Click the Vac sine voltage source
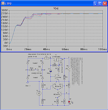 point(40,70)
